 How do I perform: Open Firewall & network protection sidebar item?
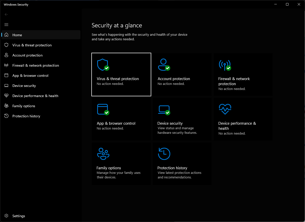point(41,65)
